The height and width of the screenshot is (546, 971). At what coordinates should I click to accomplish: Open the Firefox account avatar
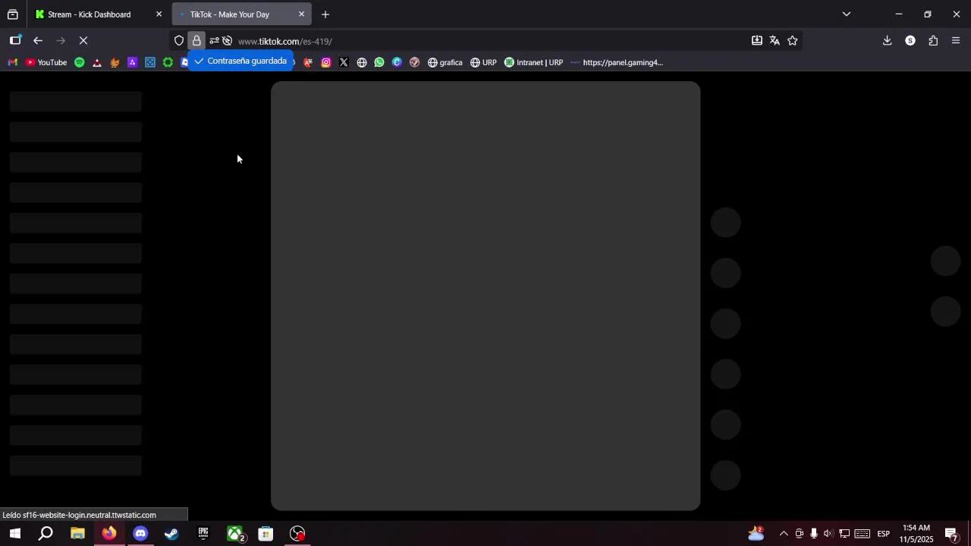pos(910,41)
